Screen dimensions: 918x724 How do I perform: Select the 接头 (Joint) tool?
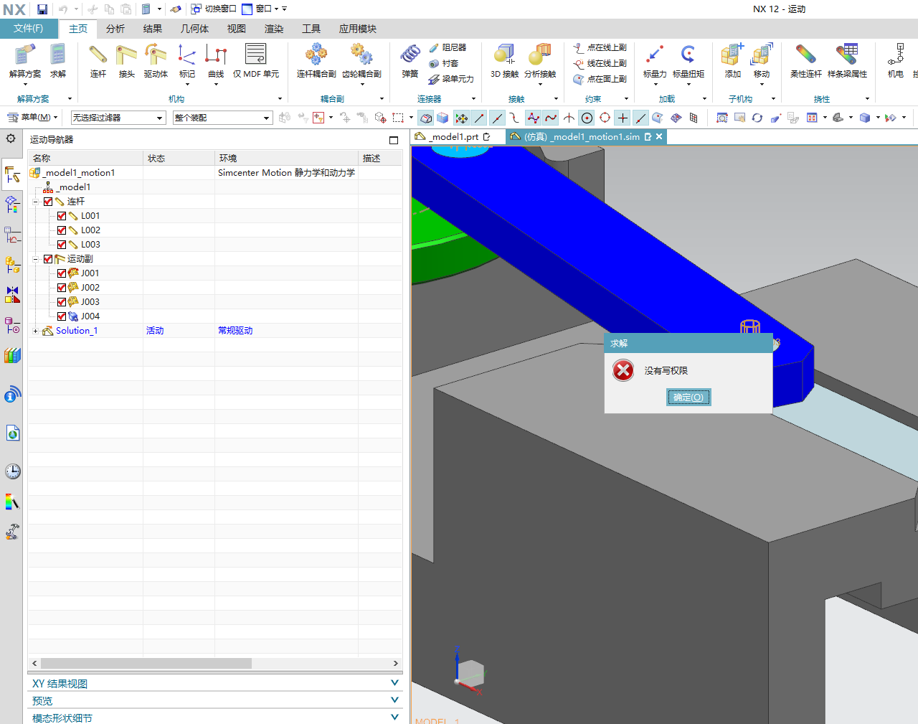click(127, 61)
